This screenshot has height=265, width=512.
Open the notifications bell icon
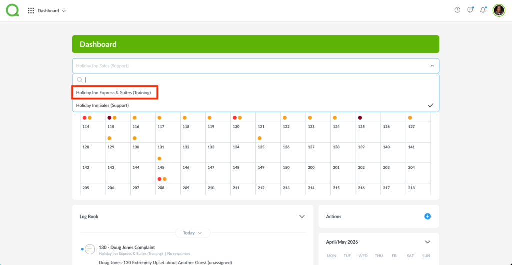click(x=483, y=10)
